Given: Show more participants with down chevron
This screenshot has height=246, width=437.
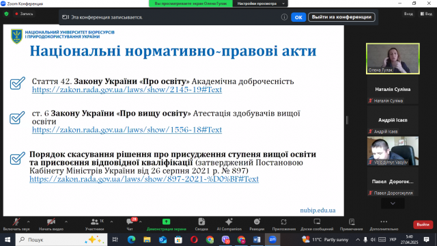Looking at the screenshot, I should (x=393, y=204).
